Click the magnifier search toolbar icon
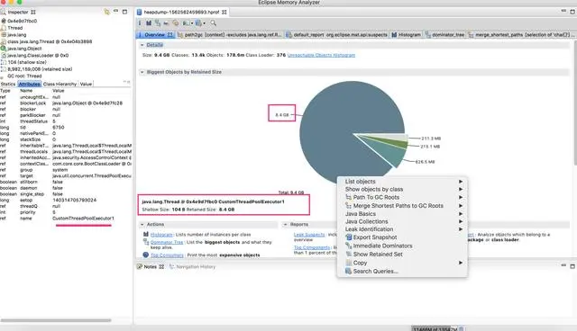The image size is (577, 331). [x=213, y=23]
